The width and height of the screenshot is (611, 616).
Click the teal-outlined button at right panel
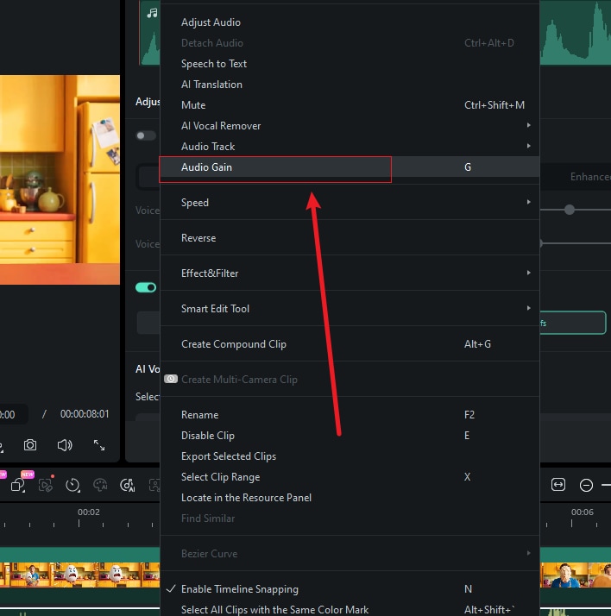click(x=572, y=323)
